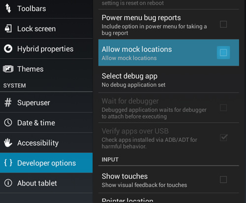Check the Show touches checkbox
This screenshot has height=203, width=246.
click(x=223, y=179)
